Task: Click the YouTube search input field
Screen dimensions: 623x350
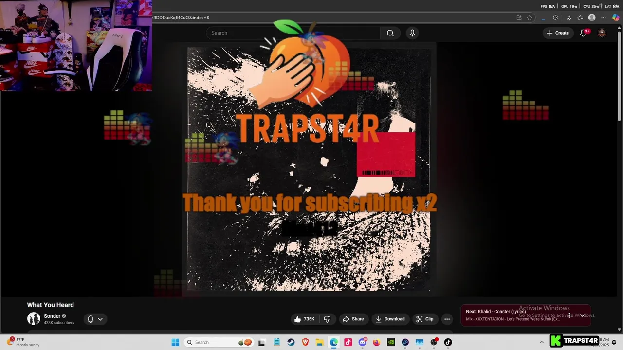Action: coord(293,33)
